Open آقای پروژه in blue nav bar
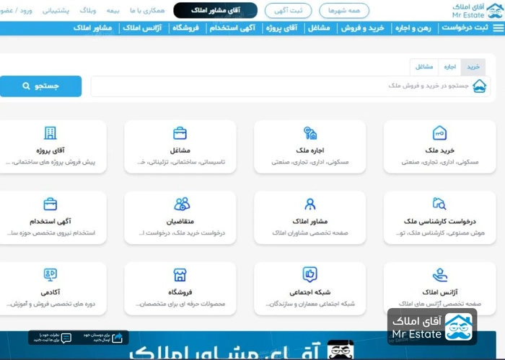 [x=282, y=28]
